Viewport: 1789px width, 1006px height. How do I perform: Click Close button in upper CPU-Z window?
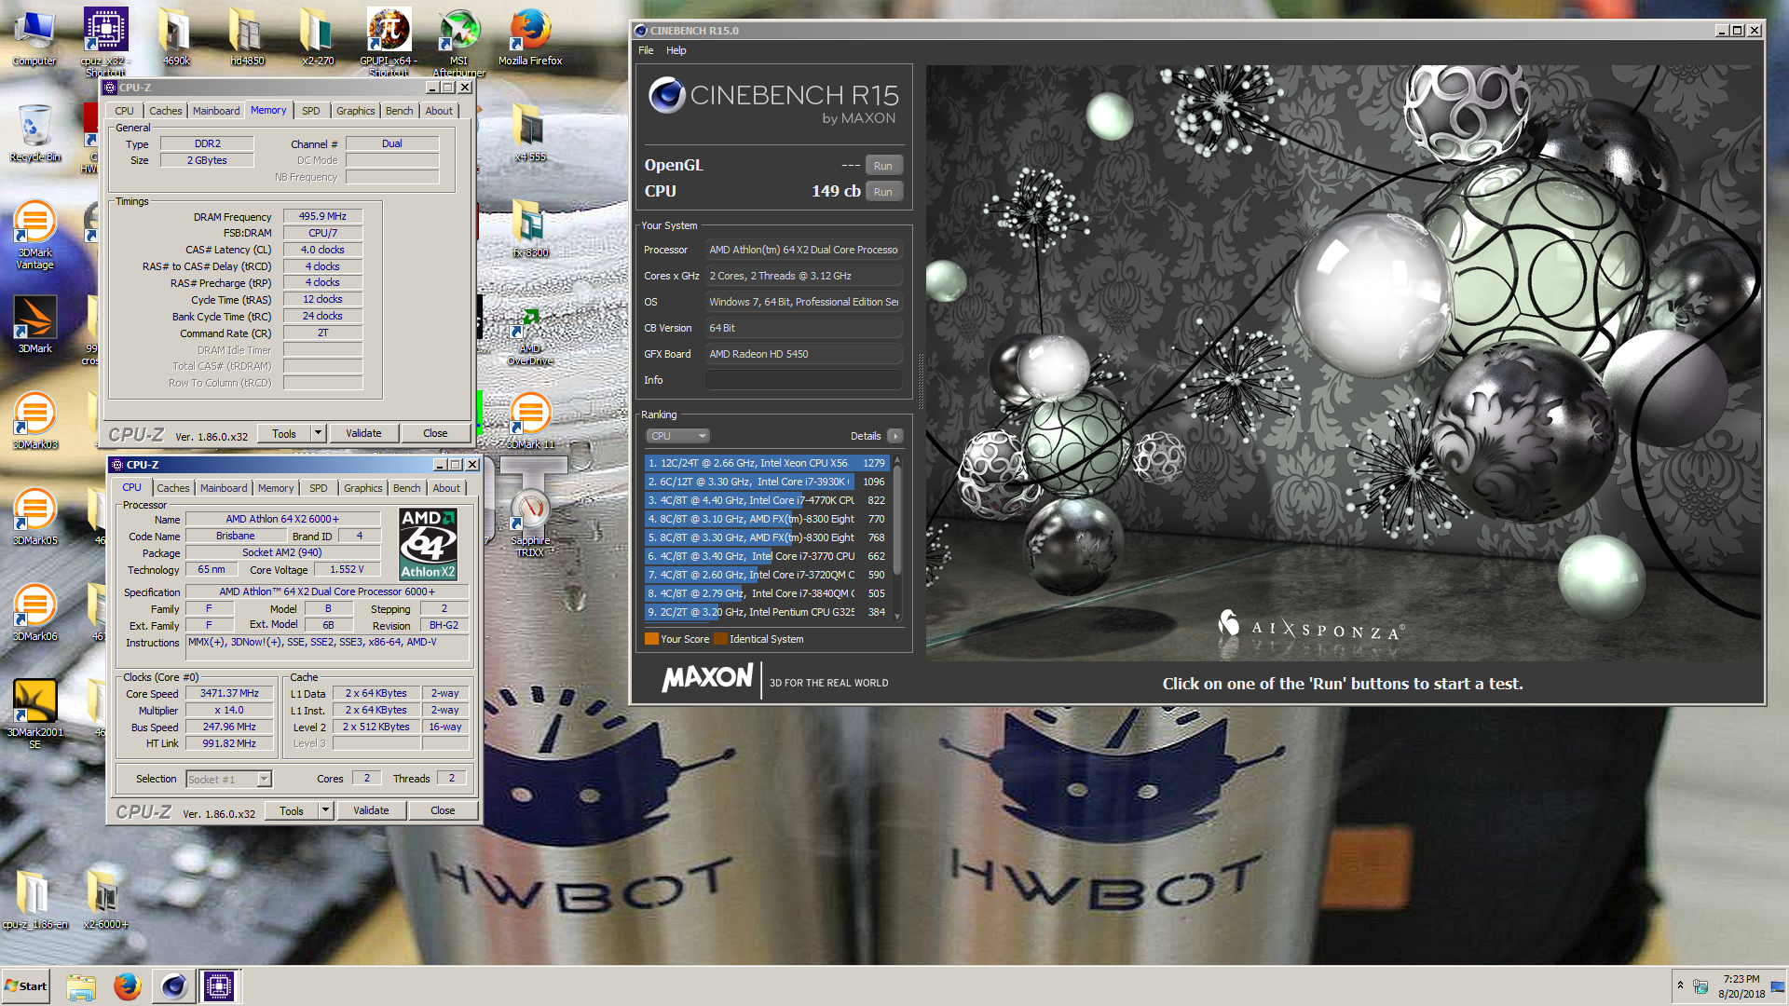pos(435,433)
